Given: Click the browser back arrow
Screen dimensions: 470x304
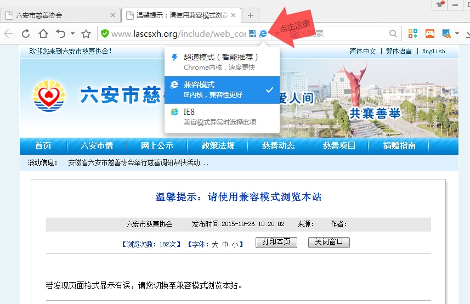Looking at the screenshot, I should click(8, 34).
